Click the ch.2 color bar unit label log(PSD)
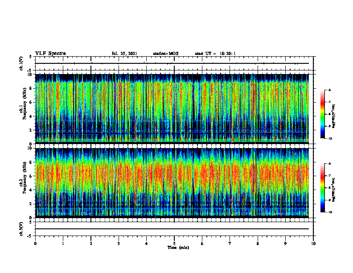Viewport: 353px width, 273px height. point(334,189)
